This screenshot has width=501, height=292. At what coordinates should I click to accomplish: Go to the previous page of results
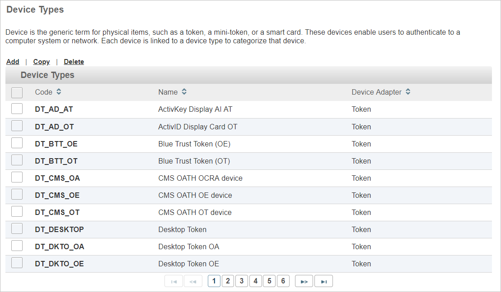[x=193, y=281]
